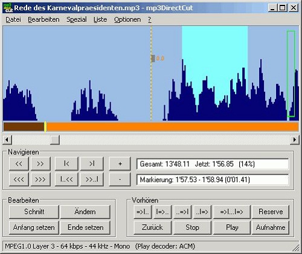Start playback with the Play button
The width and height of the screenshot is (302, 254).
(232, 227)
